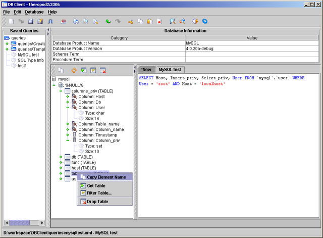Click the Copy icon in main toolbar

[x=140, y=21]
